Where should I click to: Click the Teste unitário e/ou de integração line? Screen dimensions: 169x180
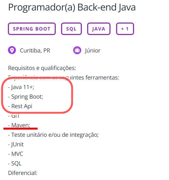point(53,135)
